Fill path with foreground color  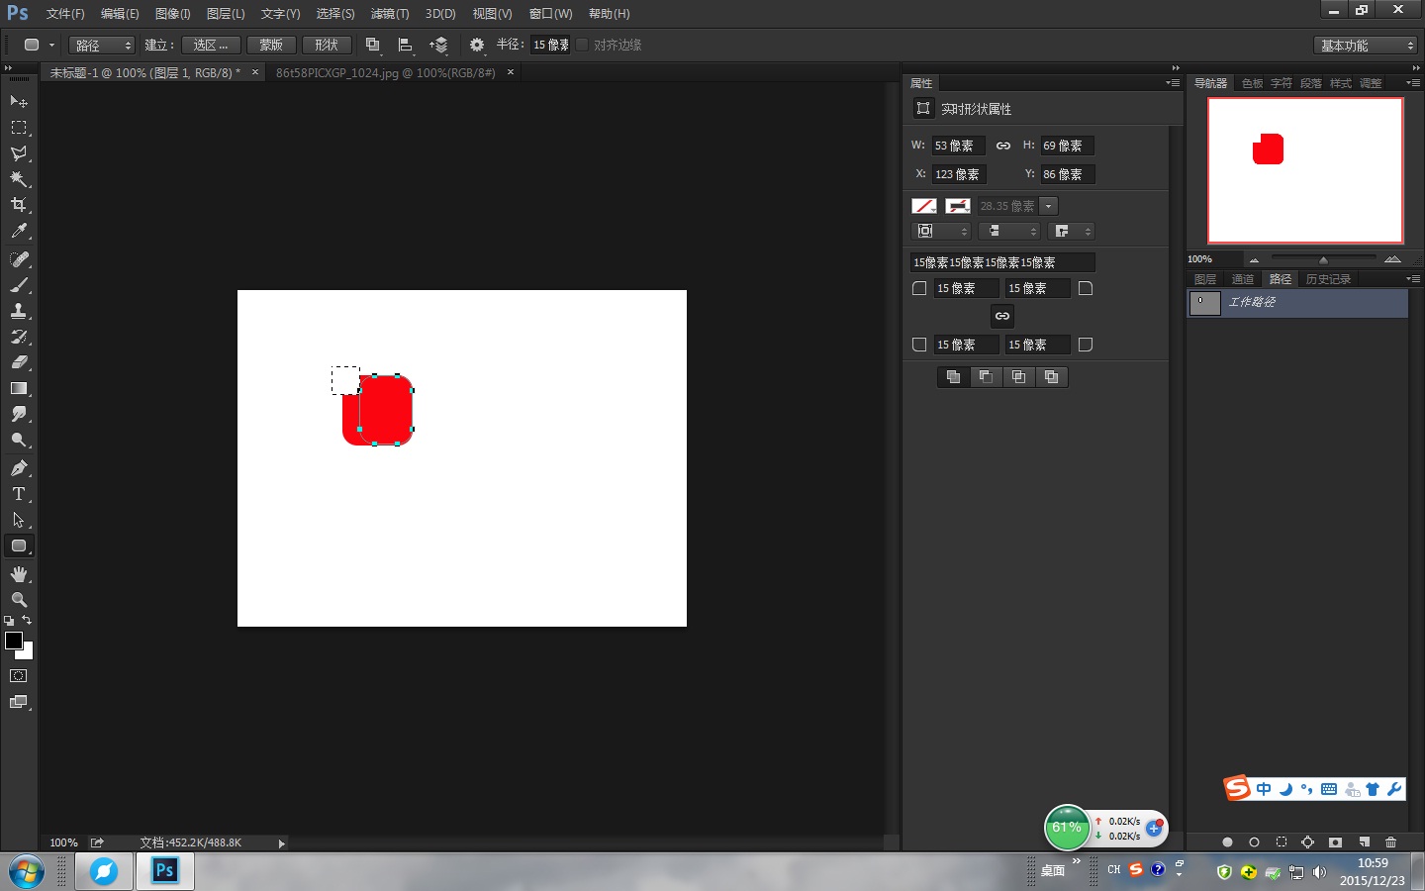1227,841
